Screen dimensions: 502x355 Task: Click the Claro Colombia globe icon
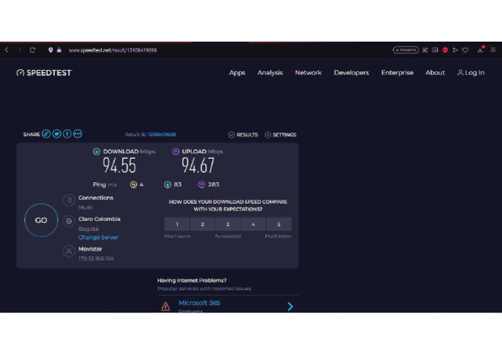69,222
